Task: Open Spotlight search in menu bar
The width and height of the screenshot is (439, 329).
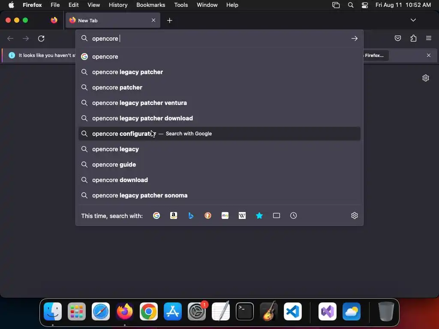Action: 351,5
